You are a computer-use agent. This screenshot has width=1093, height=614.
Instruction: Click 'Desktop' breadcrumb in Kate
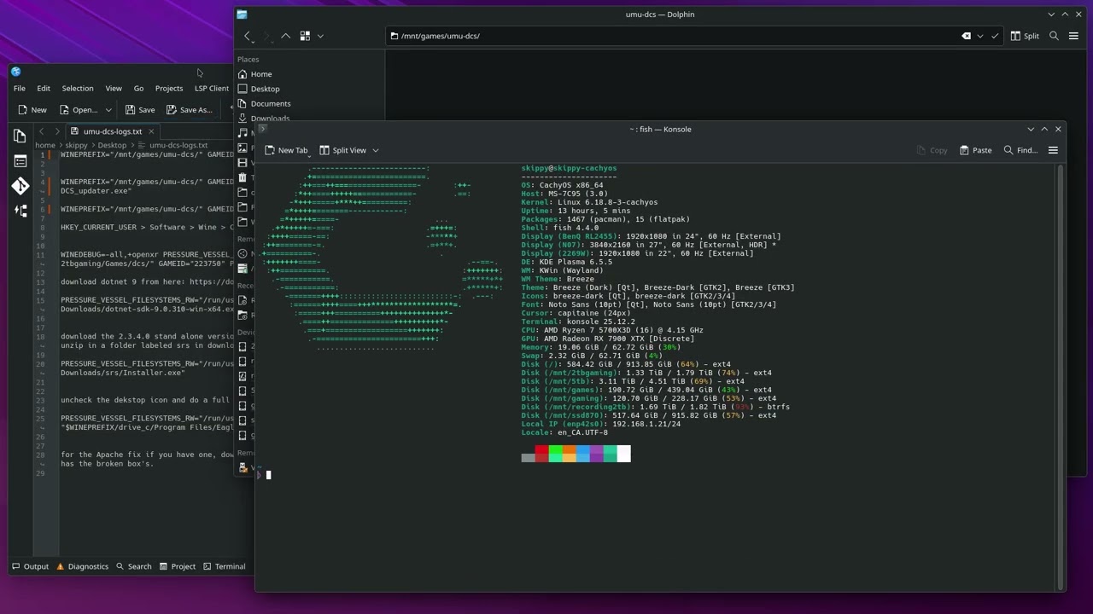coord(112,145)
